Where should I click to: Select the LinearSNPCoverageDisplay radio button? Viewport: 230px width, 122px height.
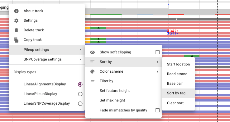pyautogui.click(x=80, y=104)
